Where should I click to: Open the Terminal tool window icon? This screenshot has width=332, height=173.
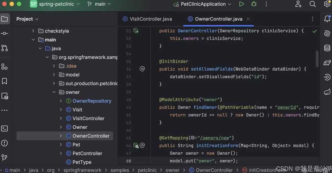pyautogui.click(x=5, y=129)
